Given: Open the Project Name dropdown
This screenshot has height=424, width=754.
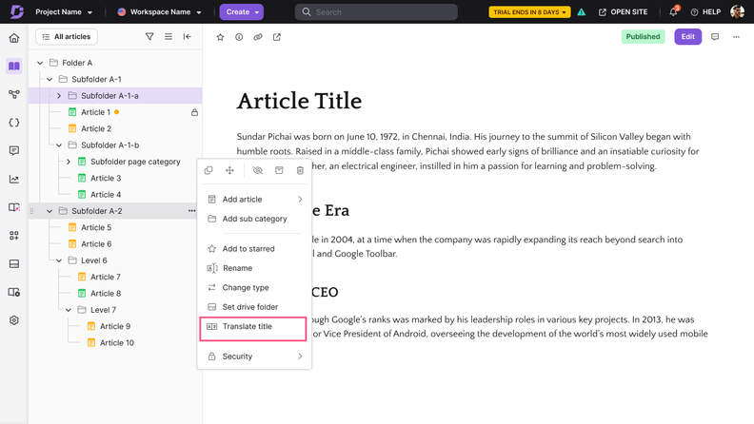Looking at the screenshot, I should [64, 12].
